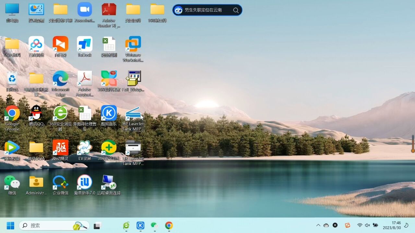
Task: Click magnifier in desktop search widget
Action: pos(236,10)
